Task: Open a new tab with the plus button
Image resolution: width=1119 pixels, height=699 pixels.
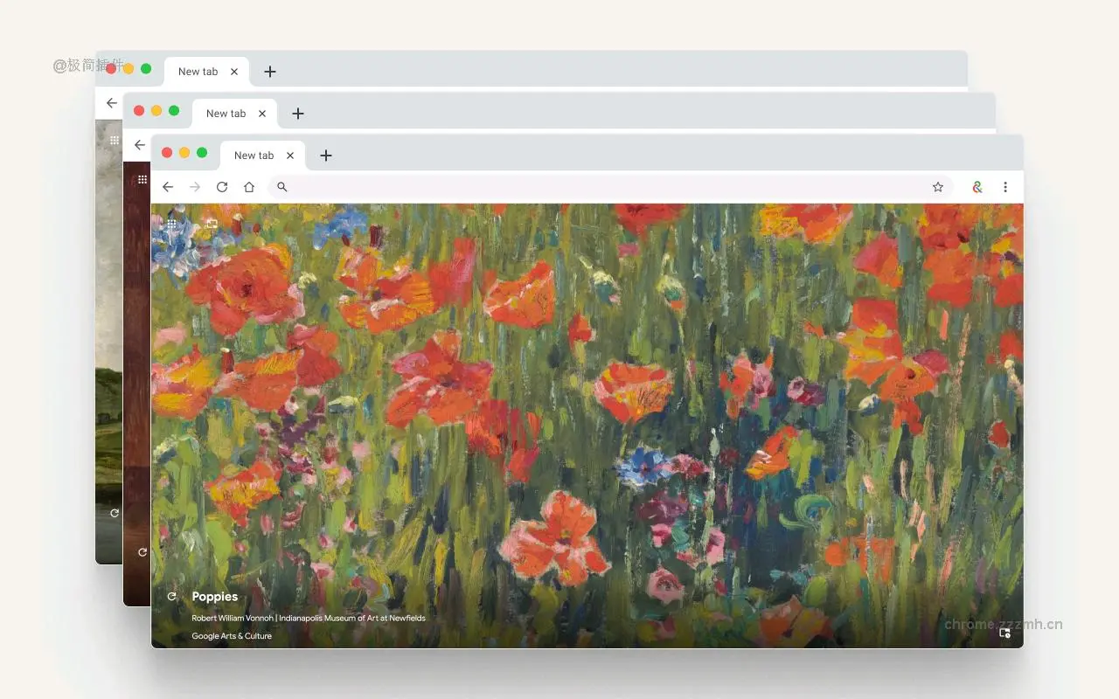Action: click(325, 155)
